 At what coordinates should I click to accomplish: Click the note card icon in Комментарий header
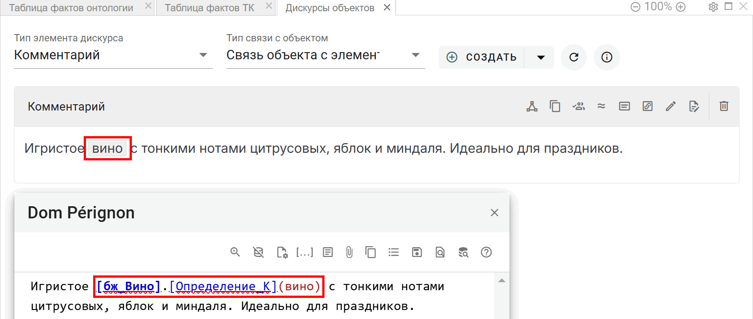(624, 106)
